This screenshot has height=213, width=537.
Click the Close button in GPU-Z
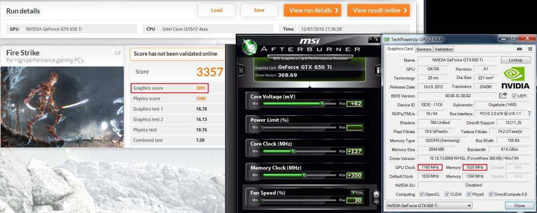pyautogui.click(x=519, y=205)
